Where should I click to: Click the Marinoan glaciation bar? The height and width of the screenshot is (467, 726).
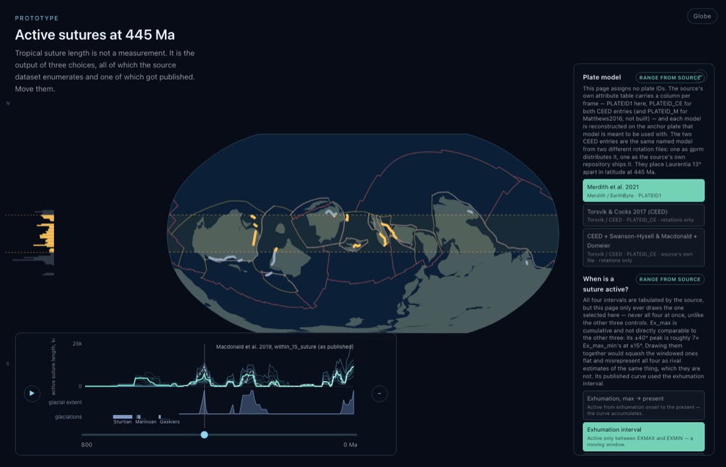click(139, 417)
